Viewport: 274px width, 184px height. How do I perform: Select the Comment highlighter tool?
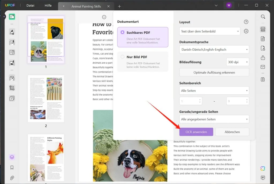(12, 32)
